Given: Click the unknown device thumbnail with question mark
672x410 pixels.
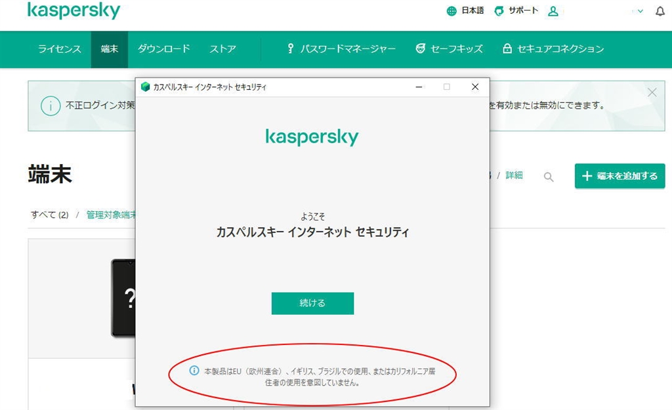Looking at the screenshot, I should coord(123,298).
